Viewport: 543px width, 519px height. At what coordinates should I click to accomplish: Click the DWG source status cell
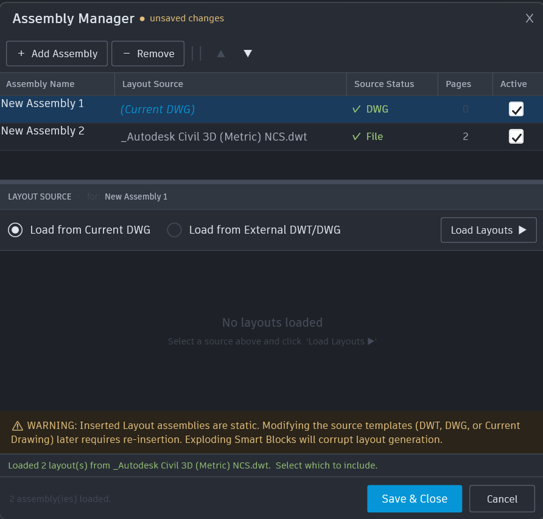(x=370, y=110)
